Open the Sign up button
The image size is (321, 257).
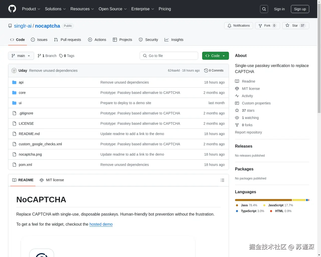point(300,9)
